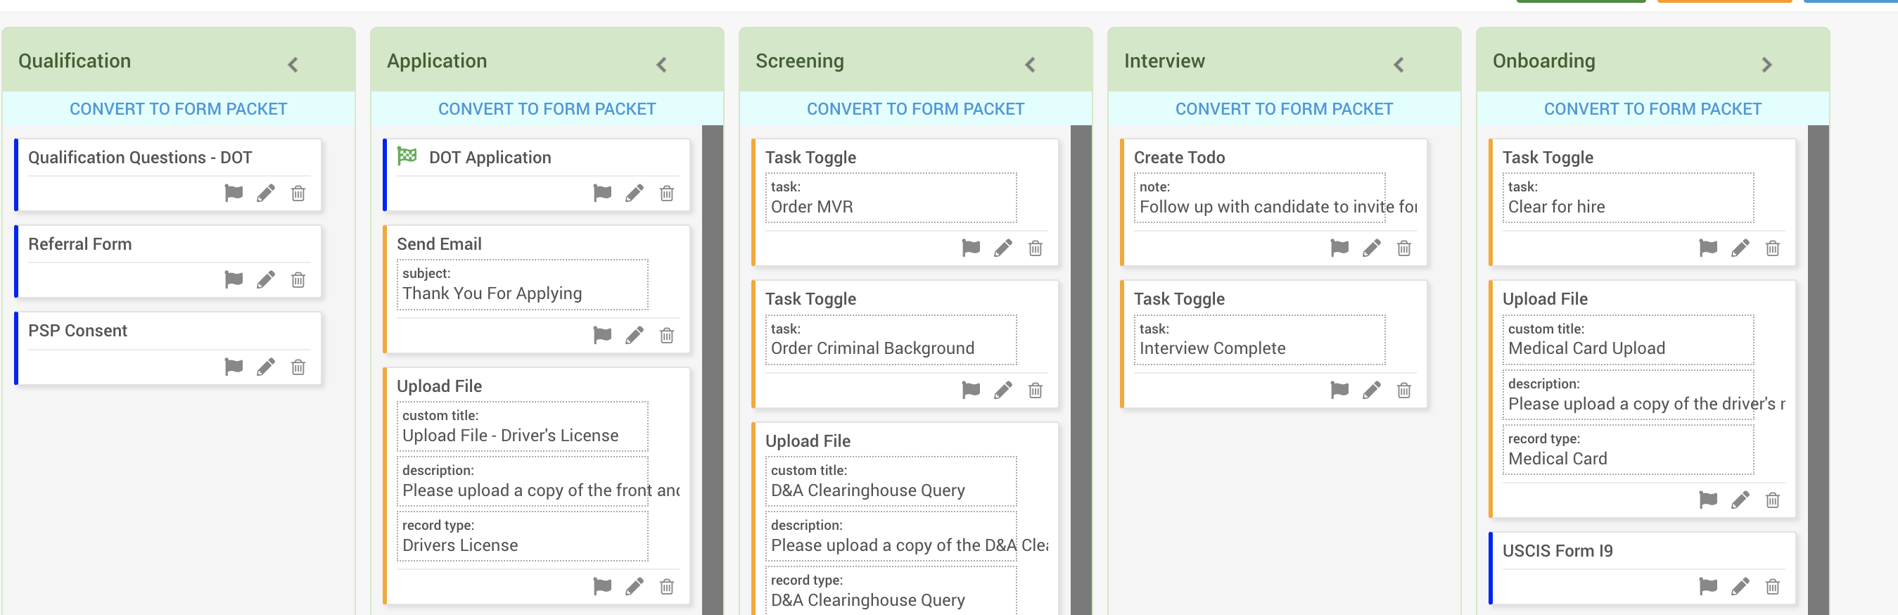The height and width of the screenshot is (615, 1898).
Task: Flag the Medical Card Upload card
Action: [1708, 500]
